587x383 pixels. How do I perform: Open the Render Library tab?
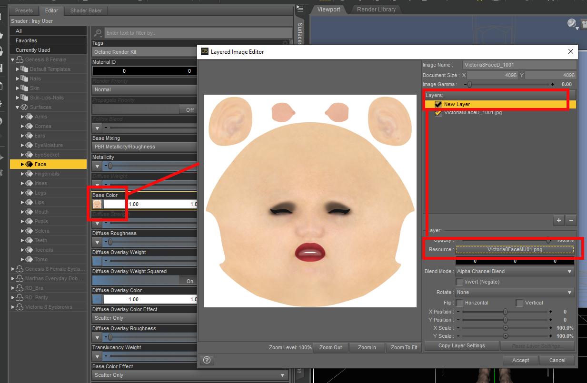tap(377, 9)
